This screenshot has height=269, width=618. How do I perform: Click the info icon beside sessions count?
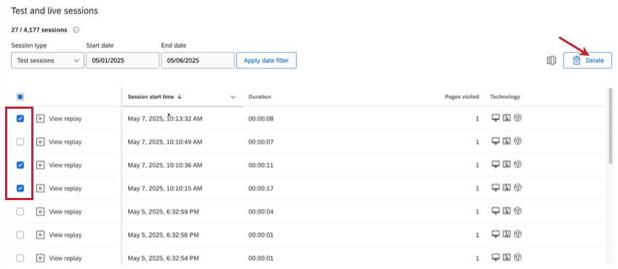[x=76, y=30]
